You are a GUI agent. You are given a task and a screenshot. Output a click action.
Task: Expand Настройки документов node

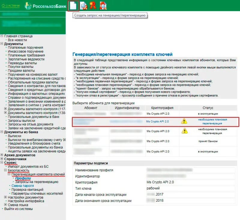pos(5,197)
